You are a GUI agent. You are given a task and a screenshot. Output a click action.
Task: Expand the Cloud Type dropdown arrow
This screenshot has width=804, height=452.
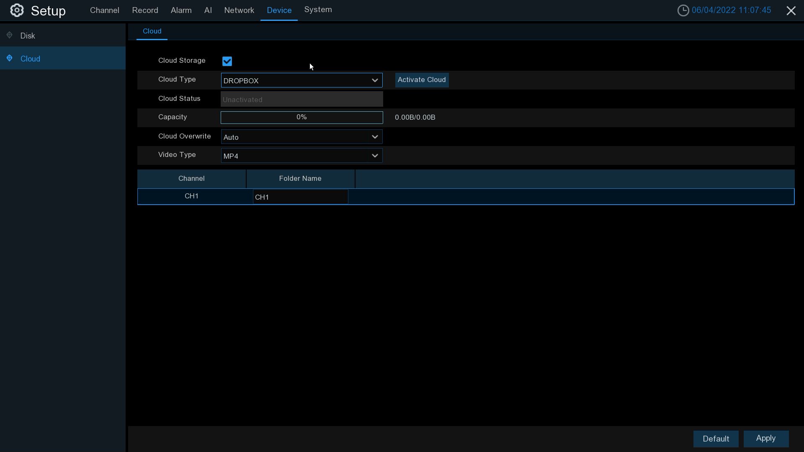coord(375,80)
